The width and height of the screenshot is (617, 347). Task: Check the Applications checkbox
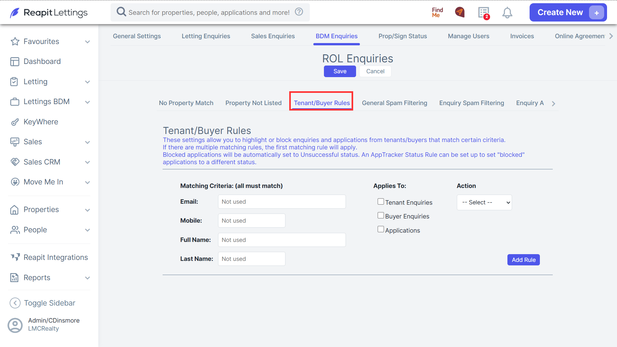(x=381, y=229)
